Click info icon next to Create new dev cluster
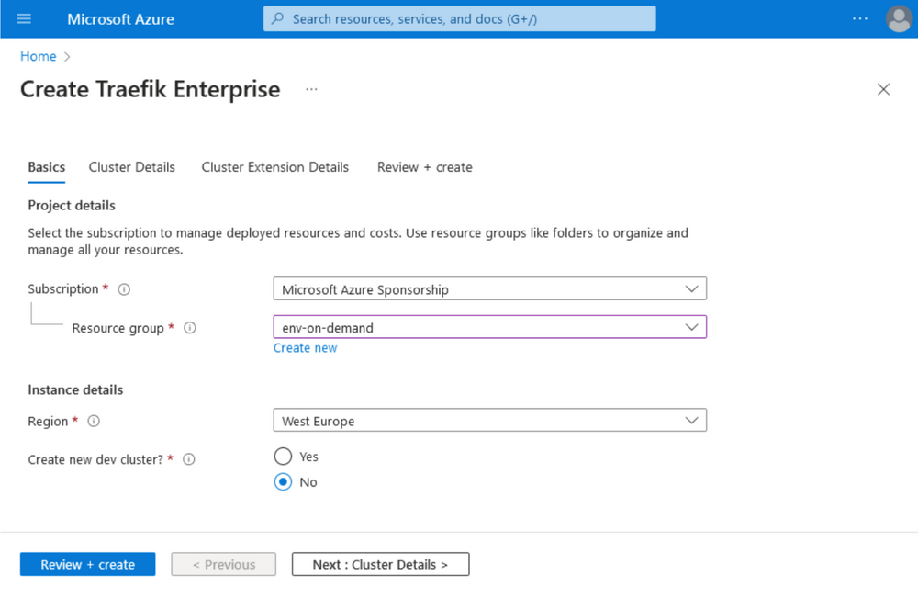This screenshot has height=598, width=918. coord(188,459)
